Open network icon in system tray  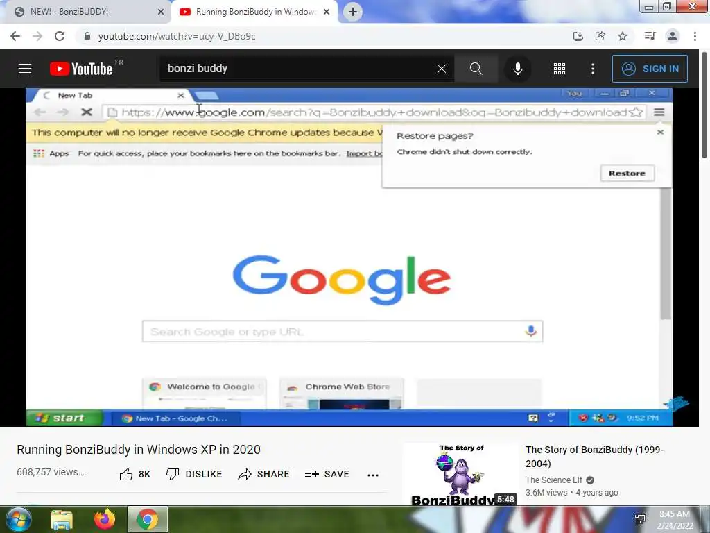click(640, 519)
